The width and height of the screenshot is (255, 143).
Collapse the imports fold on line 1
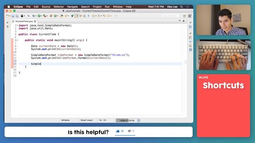coord(17,25)
